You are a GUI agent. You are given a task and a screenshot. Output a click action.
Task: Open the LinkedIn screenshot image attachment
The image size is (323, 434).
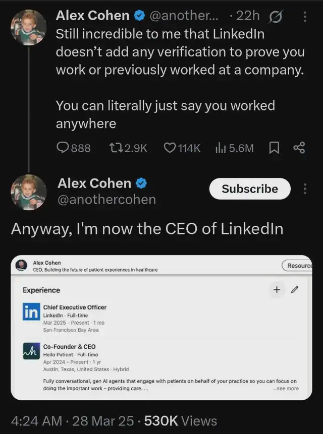(x=161, y=328)
